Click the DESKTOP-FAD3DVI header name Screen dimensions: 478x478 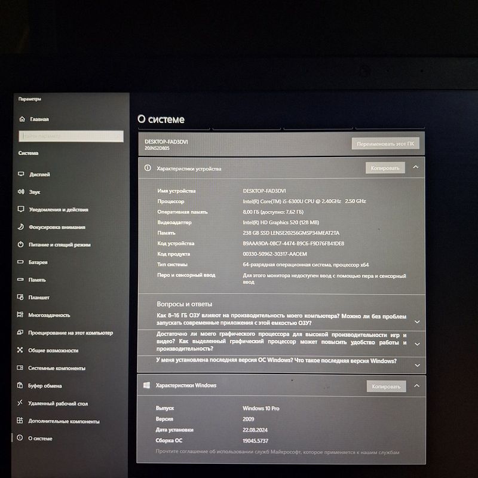166,142
